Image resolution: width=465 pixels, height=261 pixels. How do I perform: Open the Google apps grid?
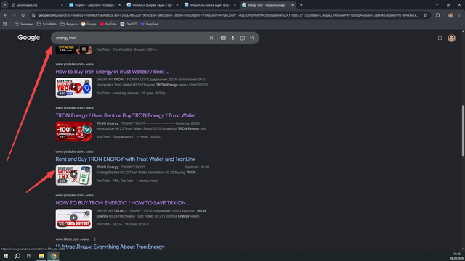pyautogui.click(x=440, y=38)
